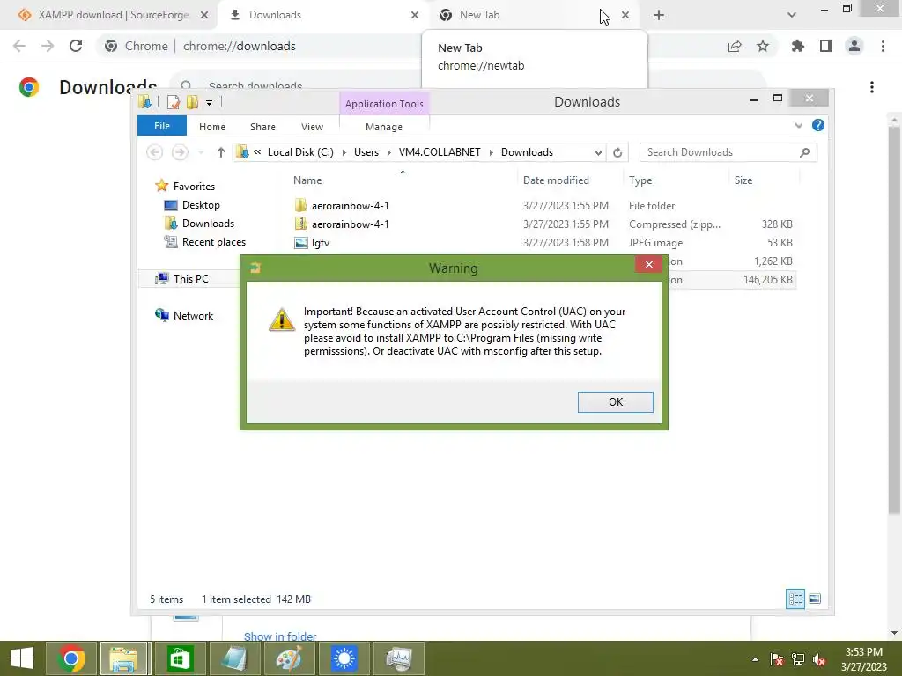Image resolution: width=902 pixels, height=676 pixels.
Task: Select the aerorainbow-4-1 File folder row
Action: click(543, 205)
